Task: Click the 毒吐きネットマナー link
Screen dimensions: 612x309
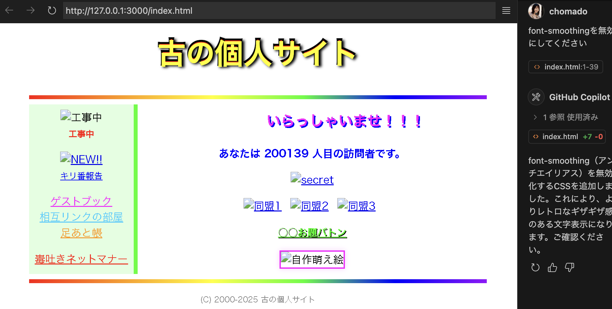Action: pyautogui.click(x=81, y=259)
